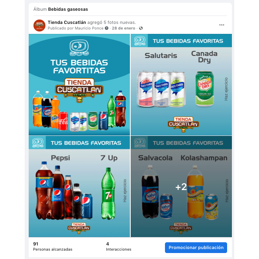
Task: Open the Tienda Cuscatlán page link
Action: coord(67,22)
